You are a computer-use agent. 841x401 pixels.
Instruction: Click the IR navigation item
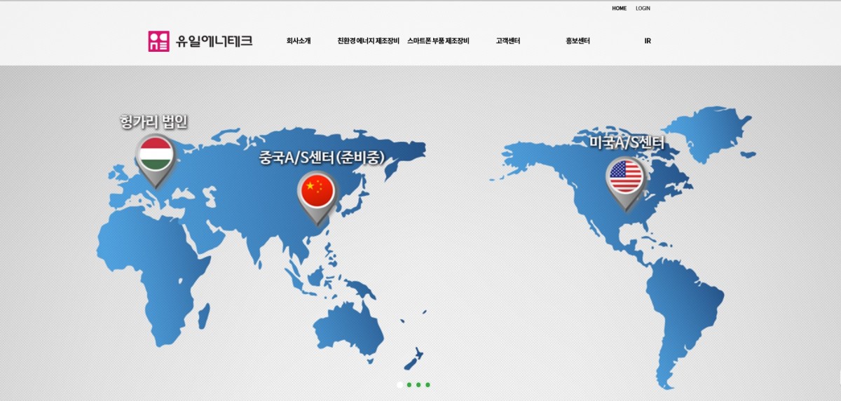[648, 41]
